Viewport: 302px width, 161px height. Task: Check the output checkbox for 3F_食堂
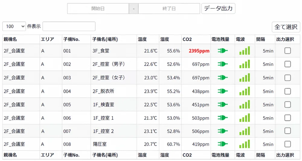tap(288, 51)
